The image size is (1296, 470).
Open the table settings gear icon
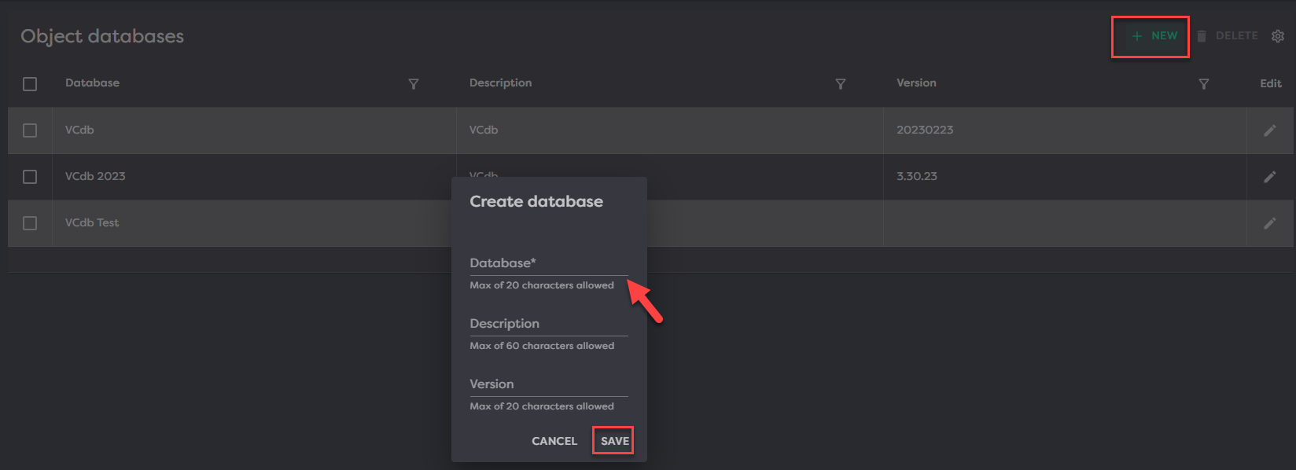[1278, 36]
